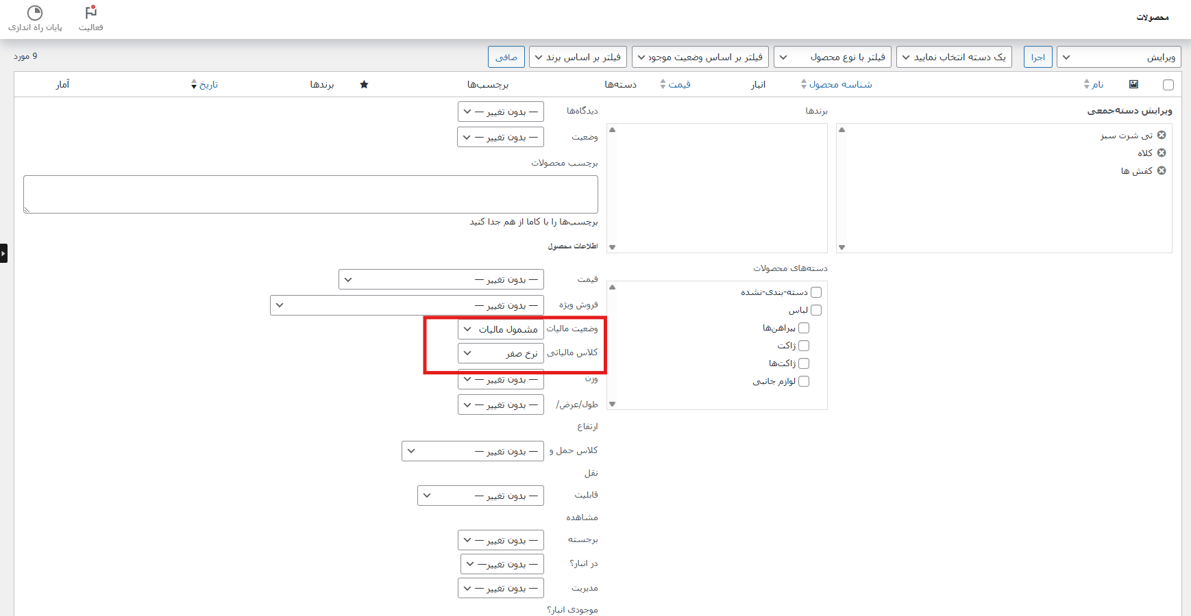Screen dimensions: 1191x616
Task: Click the اجرا apply button
Action: (1038, 57)
